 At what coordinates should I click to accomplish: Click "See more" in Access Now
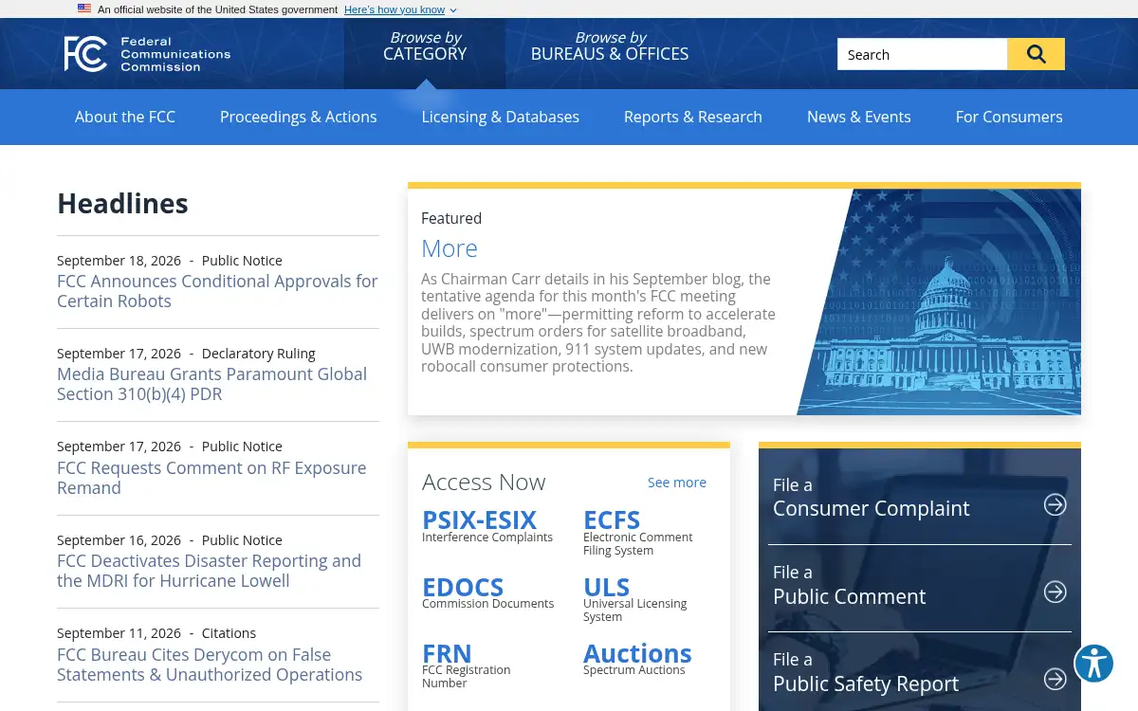[677, 483]
